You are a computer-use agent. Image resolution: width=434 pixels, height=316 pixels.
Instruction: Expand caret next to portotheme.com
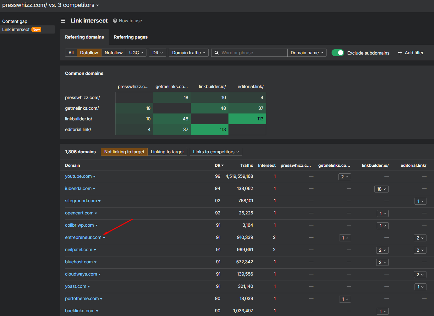click(x=101, y=299)
